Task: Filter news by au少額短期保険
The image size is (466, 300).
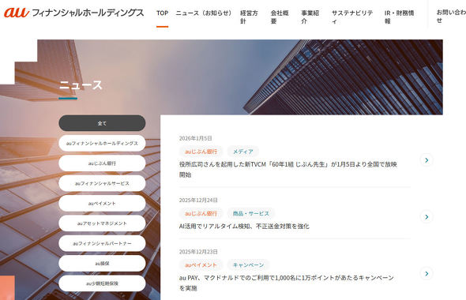Action: 102,283
